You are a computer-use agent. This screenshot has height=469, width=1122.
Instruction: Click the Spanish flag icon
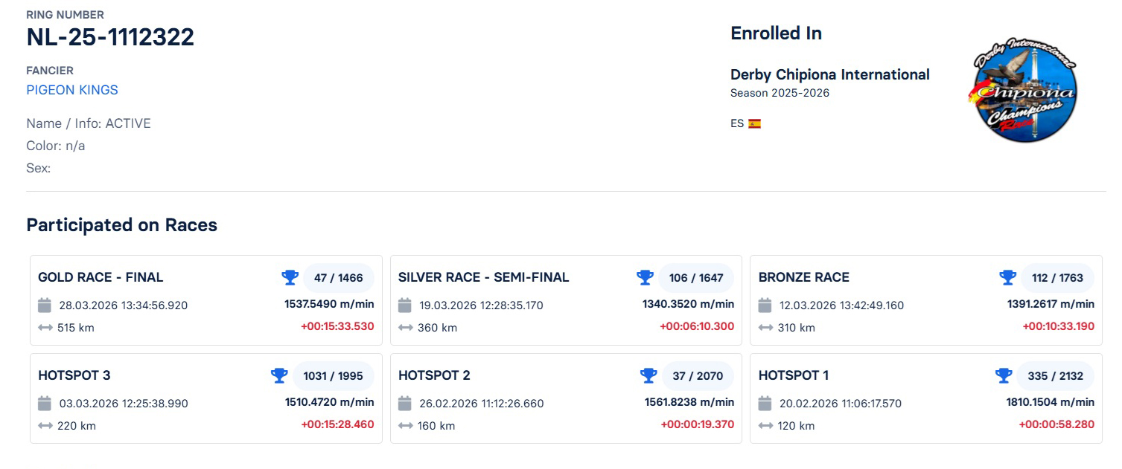point(754,124)
